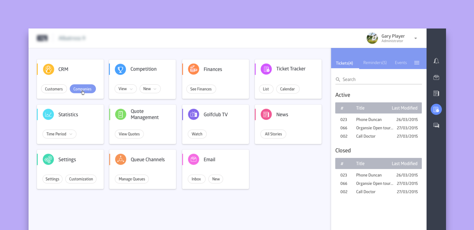Click CRM Customers button
The width and height of the screenshot is (474, 230).
(54, 89)
